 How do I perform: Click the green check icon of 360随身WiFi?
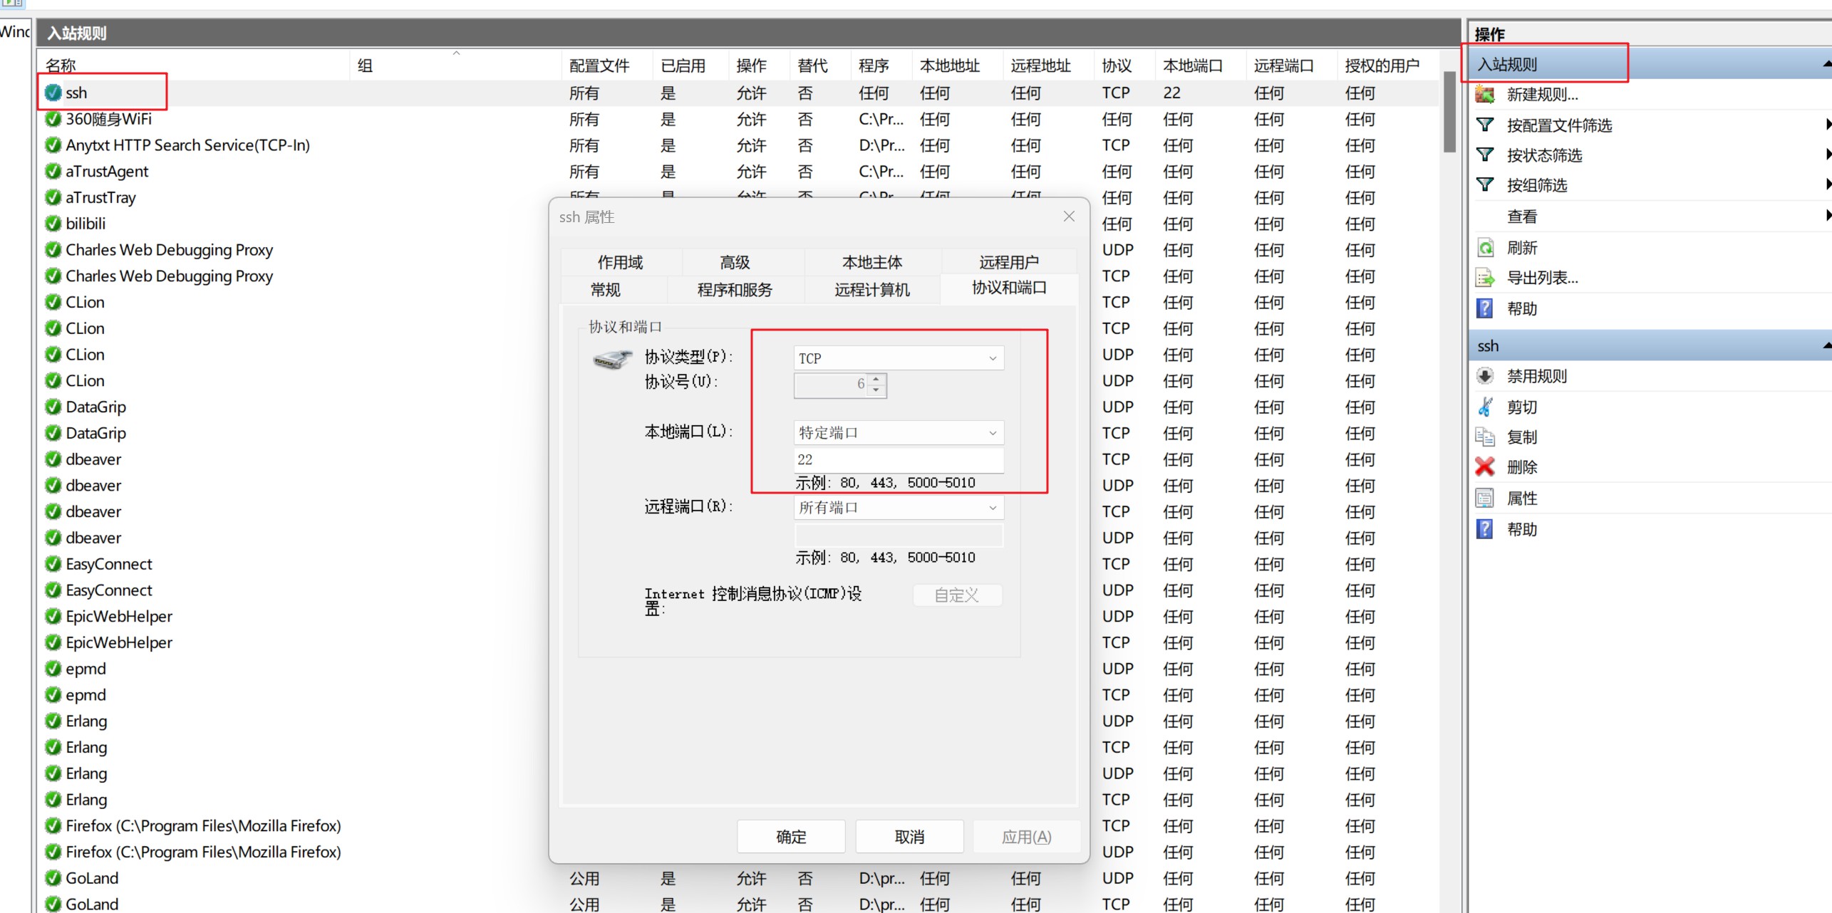coord(53,119)
